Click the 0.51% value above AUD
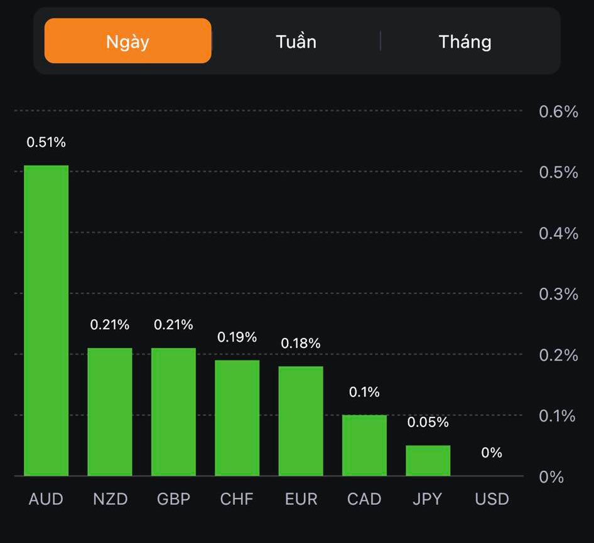594x543 pixels. (46, 142)
